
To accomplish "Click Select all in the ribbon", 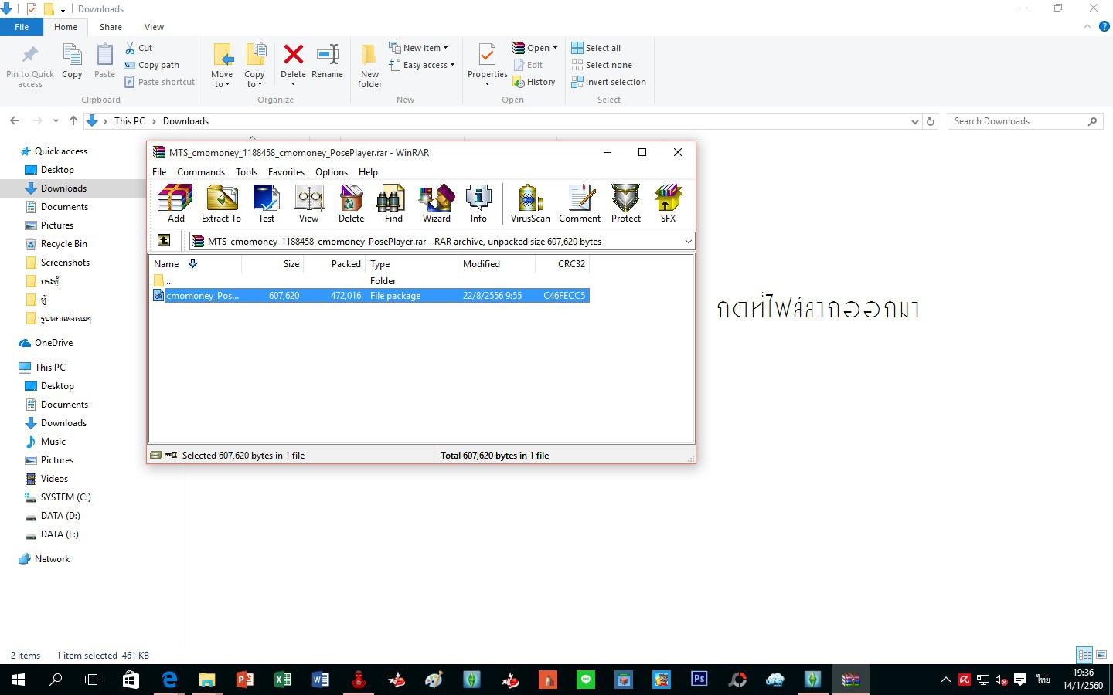I will tap(596, 48).
